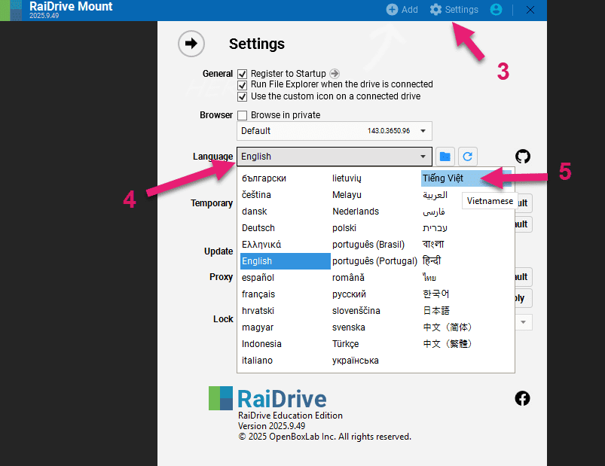The width and height of the screenshot is (605, 466).
Task: Enable Browse in private checkbox
Action: [x=243, y=115]
